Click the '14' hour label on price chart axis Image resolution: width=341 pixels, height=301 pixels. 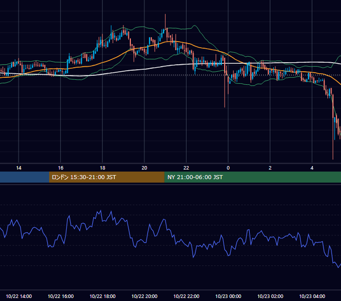19,168
